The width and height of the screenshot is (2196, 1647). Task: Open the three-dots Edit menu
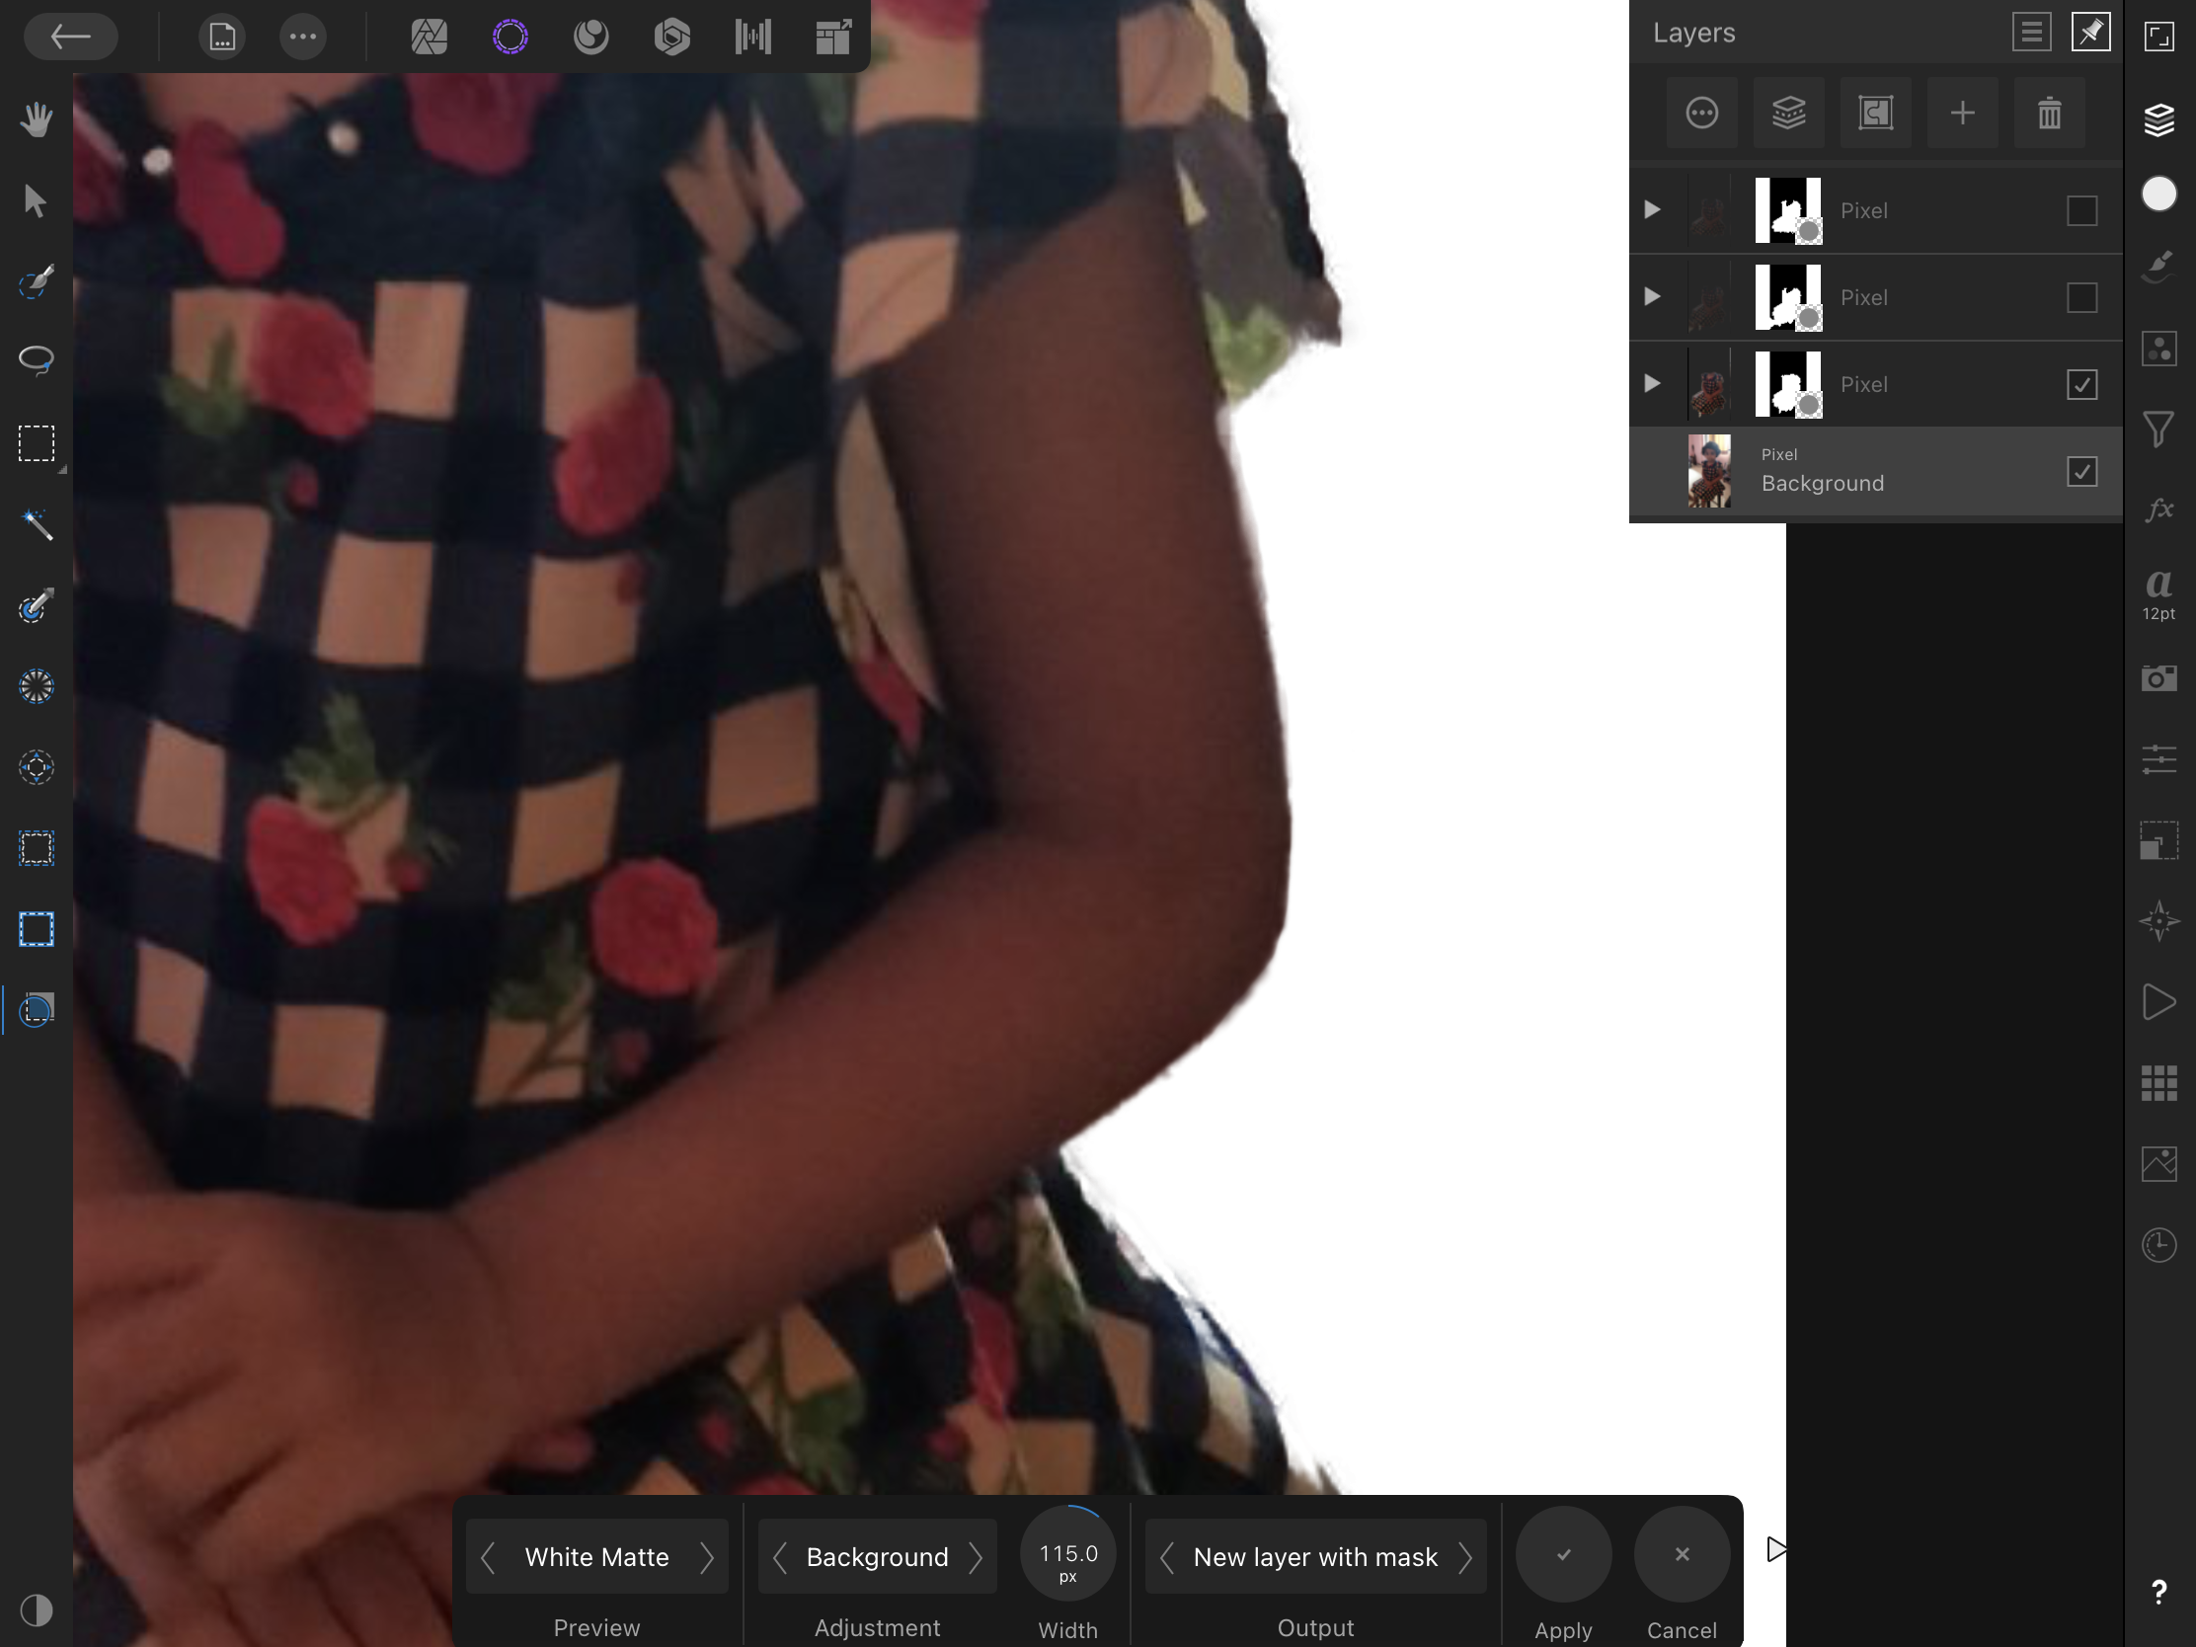click(x=303, y=38)
